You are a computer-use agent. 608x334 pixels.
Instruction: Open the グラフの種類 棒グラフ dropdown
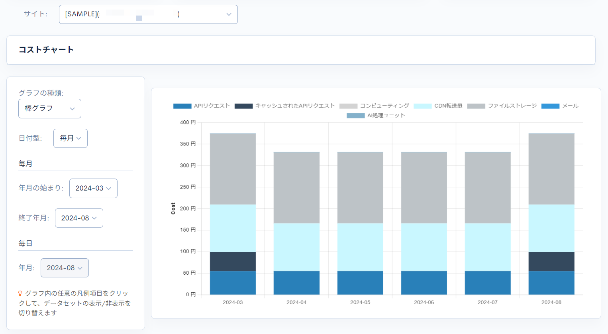point(50,108)
